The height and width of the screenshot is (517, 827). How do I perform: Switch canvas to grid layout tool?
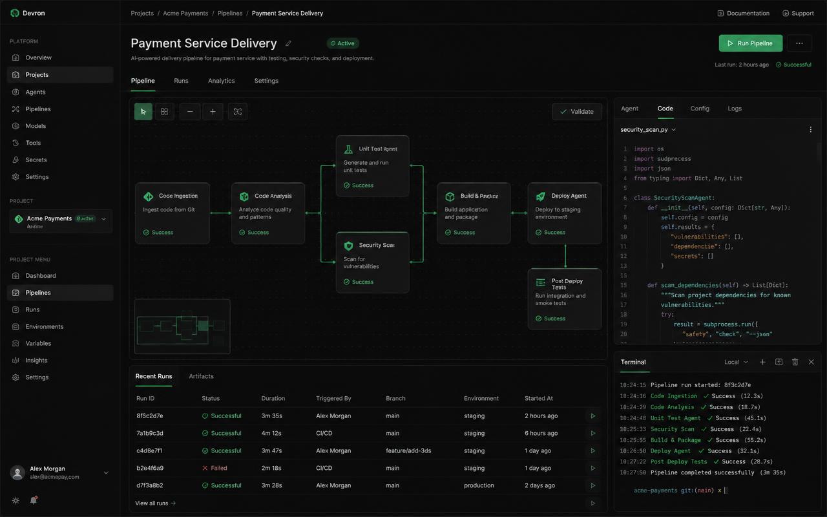click(x=165, y=112)
